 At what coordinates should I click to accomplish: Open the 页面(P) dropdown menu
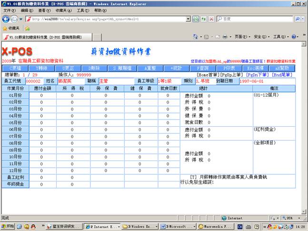pos(241,37)
